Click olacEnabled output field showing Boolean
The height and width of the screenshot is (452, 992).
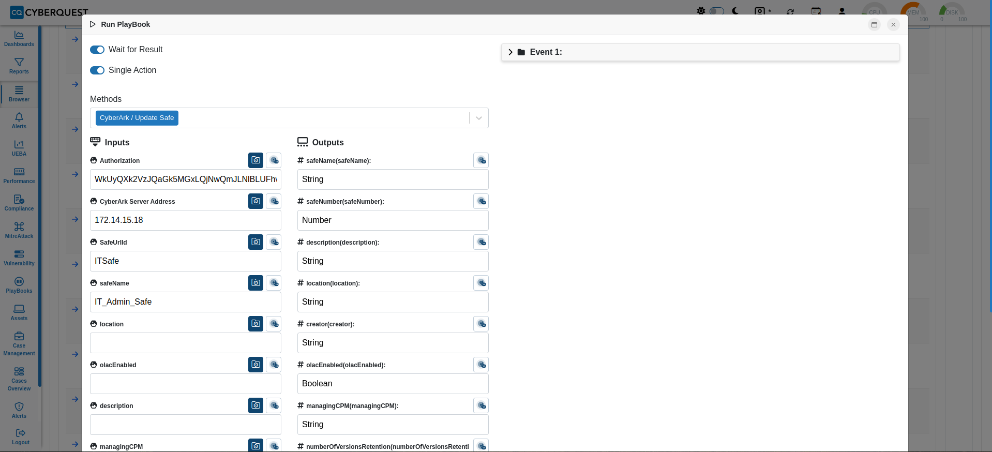click(x=393, y=384)
